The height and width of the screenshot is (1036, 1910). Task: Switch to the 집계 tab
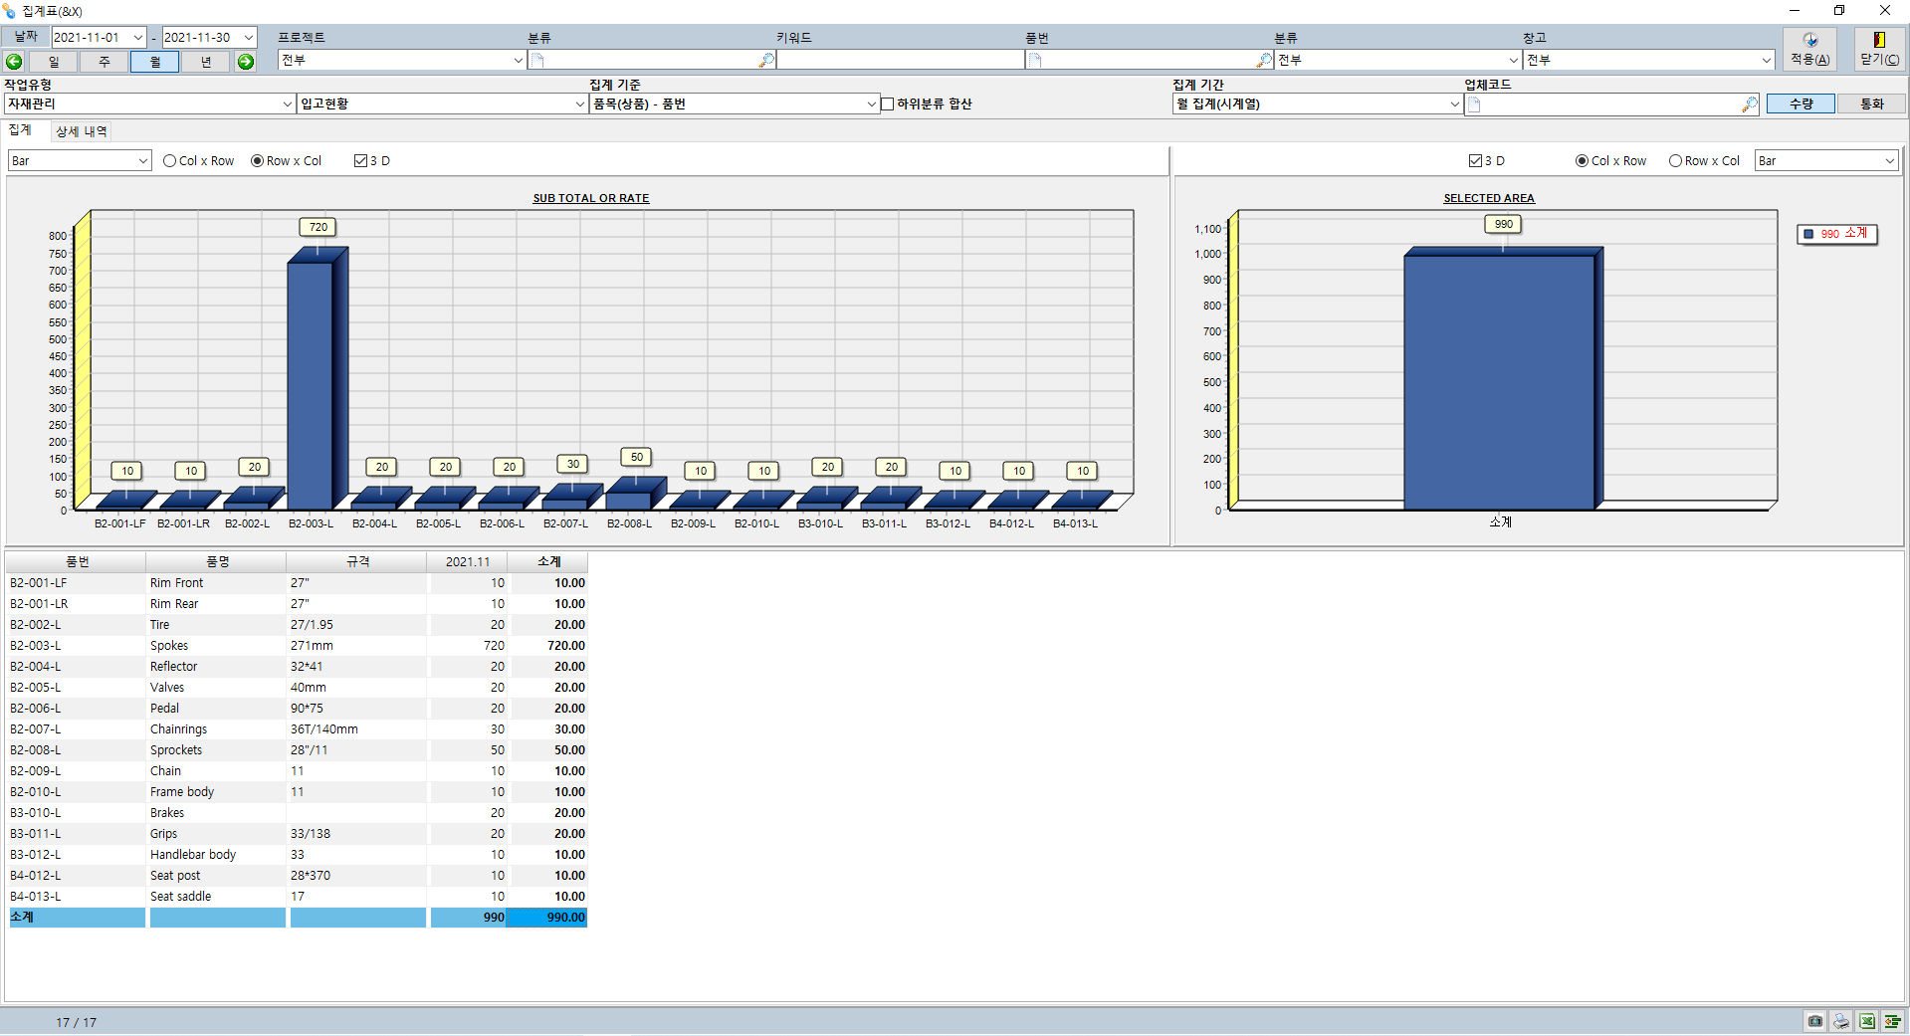point(20,130)
